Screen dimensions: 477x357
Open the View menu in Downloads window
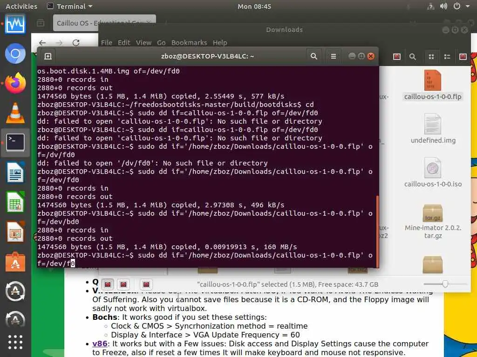[143, 42]
